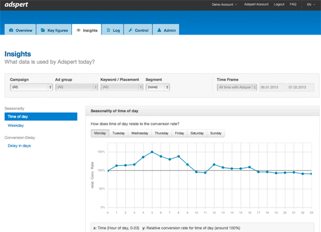The image size is (321, 232).
Task: Open the FAQ link
Action: click(293, 4)
